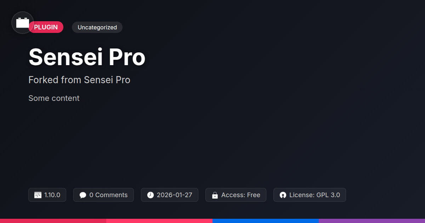The height and width of the screenshot is (223, 425).
Task: Click the 'Forked from Sensei Pro' subtitle
Action: (x=79, y=80)
